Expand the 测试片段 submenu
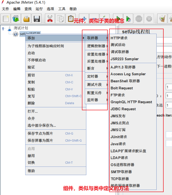This screenshot has width=172, height=195. tap(96, 85)
